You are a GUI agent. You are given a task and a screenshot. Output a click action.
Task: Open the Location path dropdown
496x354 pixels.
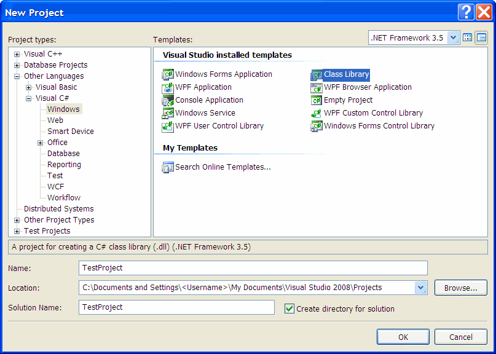pos(420,288)
